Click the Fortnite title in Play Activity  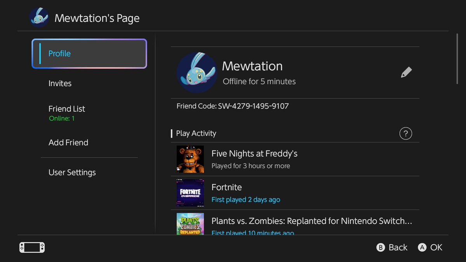pyautogui.click(x=227, y=187)
